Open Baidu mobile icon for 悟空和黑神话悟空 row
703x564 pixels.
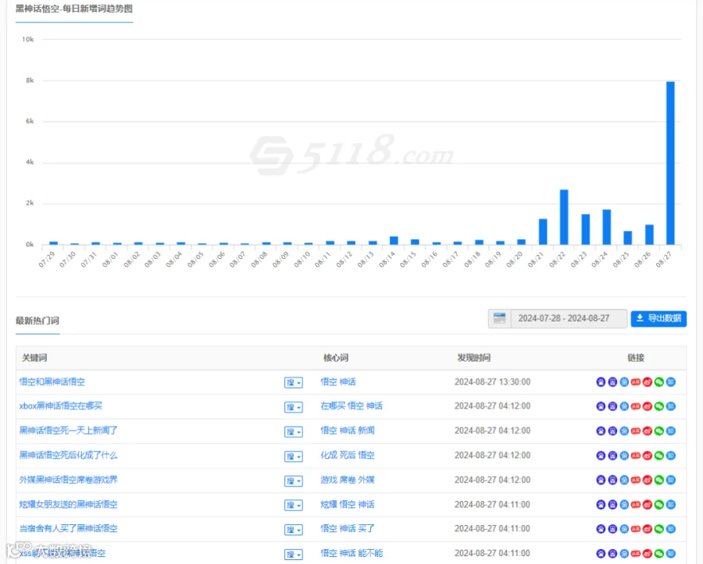(x=612, y=381)
